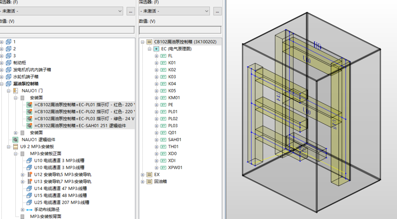Click the 发电机机坑内端子箱 cabinet icon
This screenshot has width=397, height=219.
click(8, 70)
